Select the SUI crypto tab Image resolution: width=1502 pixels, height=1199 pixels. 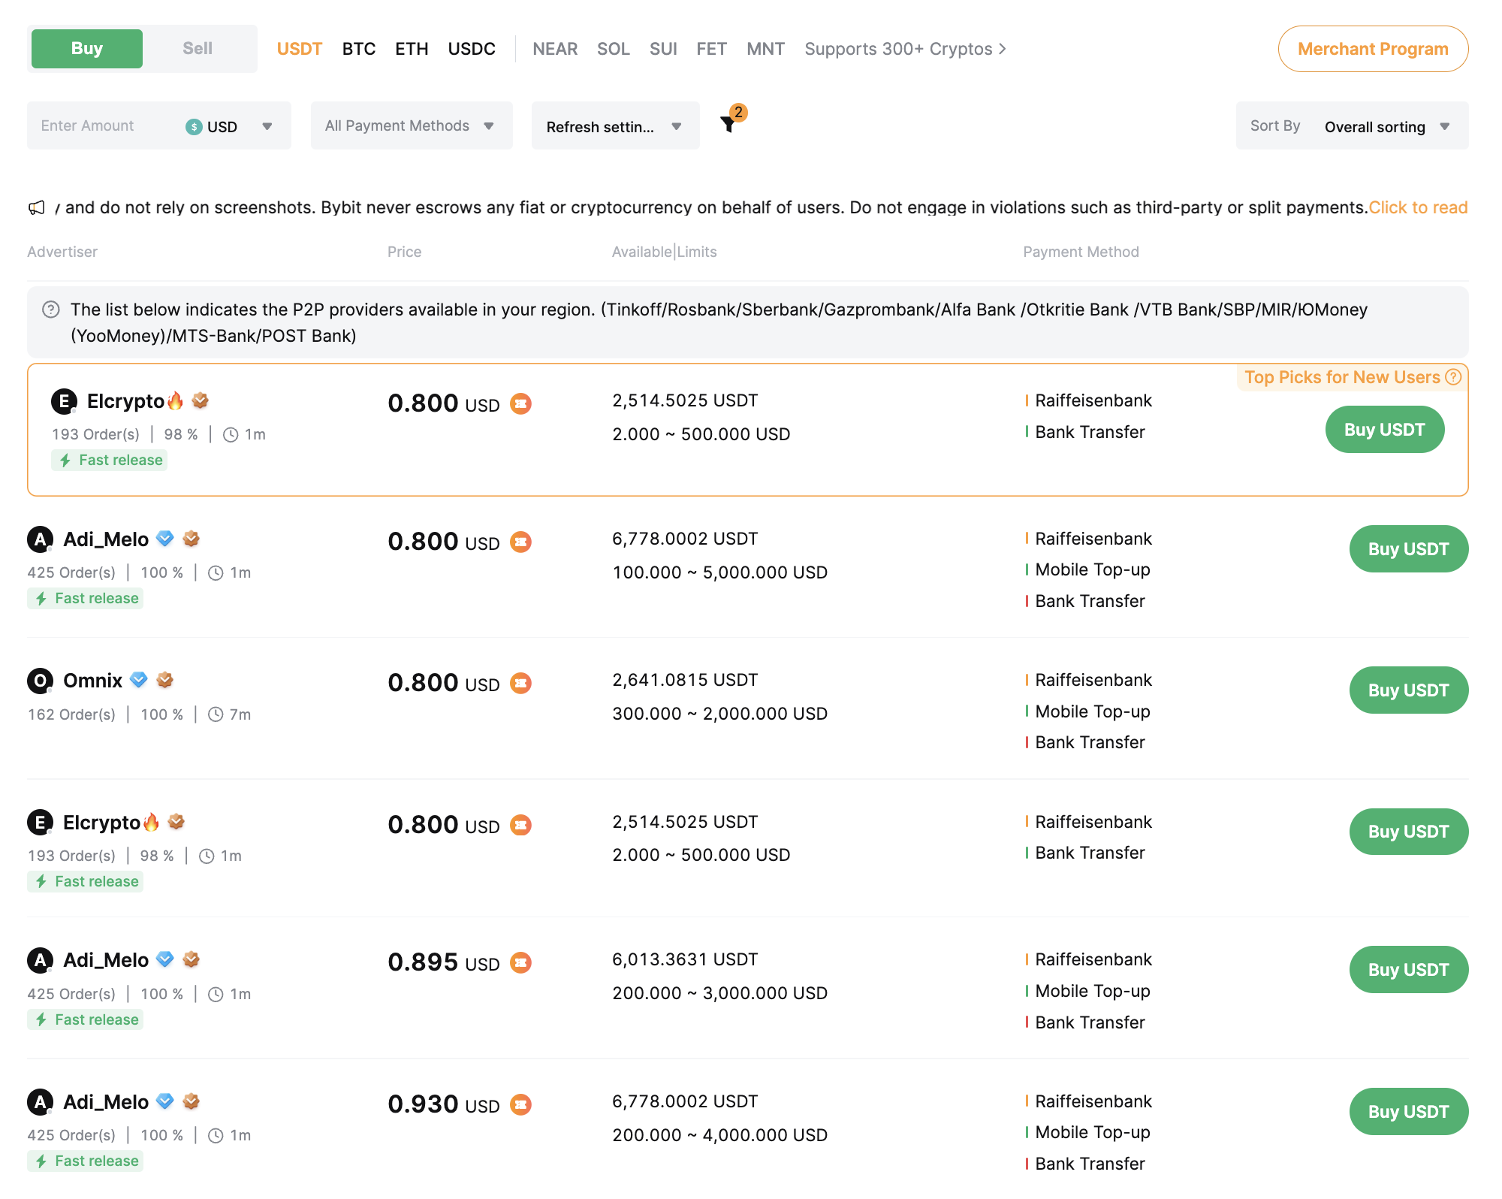click(x=663, y=49)
